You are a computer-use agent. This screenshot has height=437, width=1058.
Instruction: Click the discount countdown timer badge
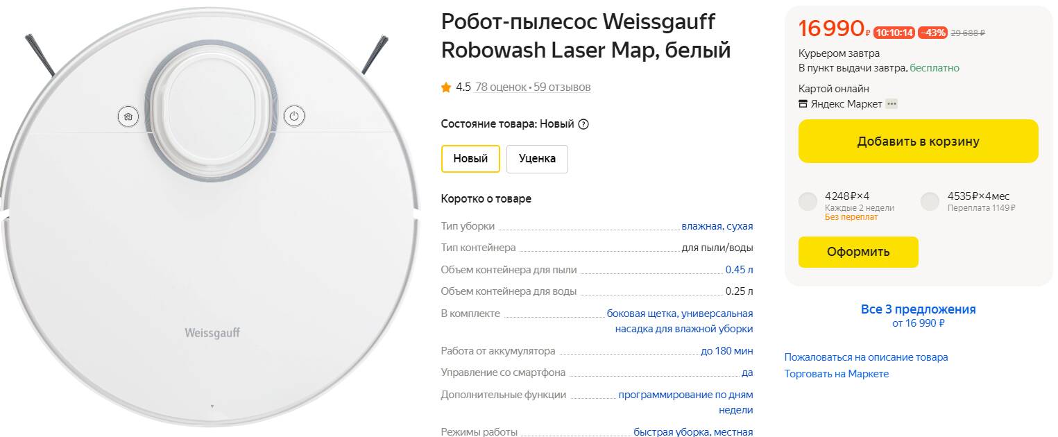(894, 33)
